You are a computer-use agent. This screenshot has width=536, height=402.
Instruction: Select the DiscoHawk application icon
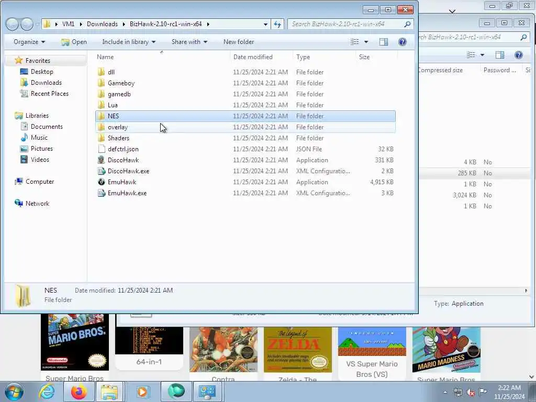(x=101, y=160)
